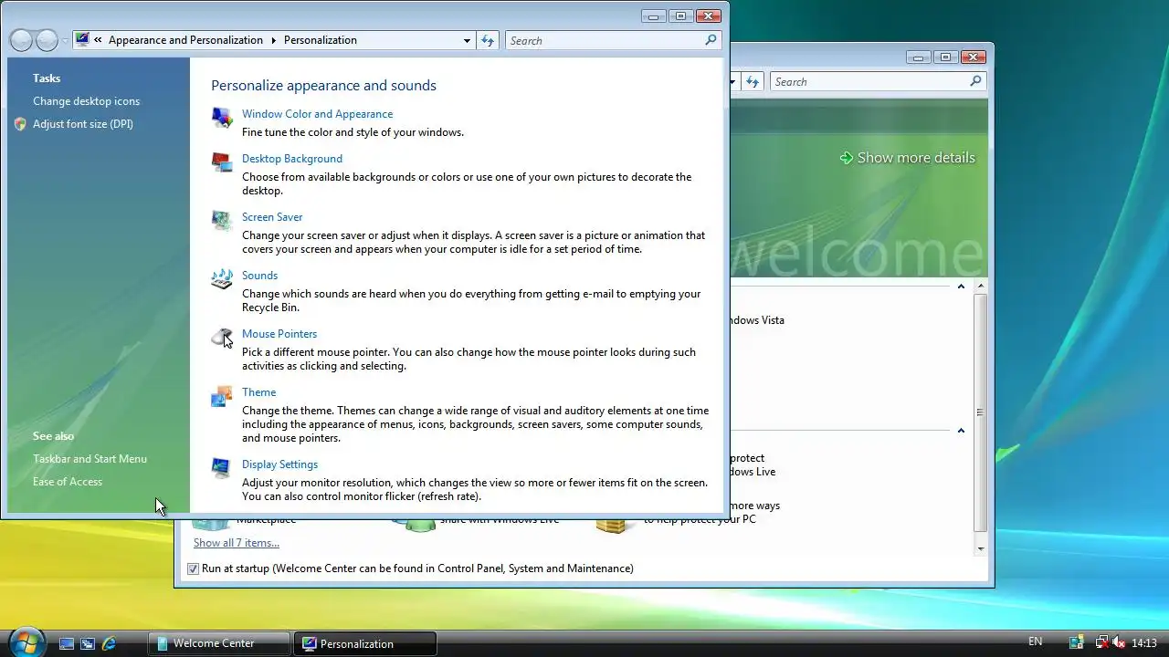This screenshot has height=657, width=1169.
Task: Open the arrow after Appearance and Personalization breadcrumb
Action: click(272, 40)
